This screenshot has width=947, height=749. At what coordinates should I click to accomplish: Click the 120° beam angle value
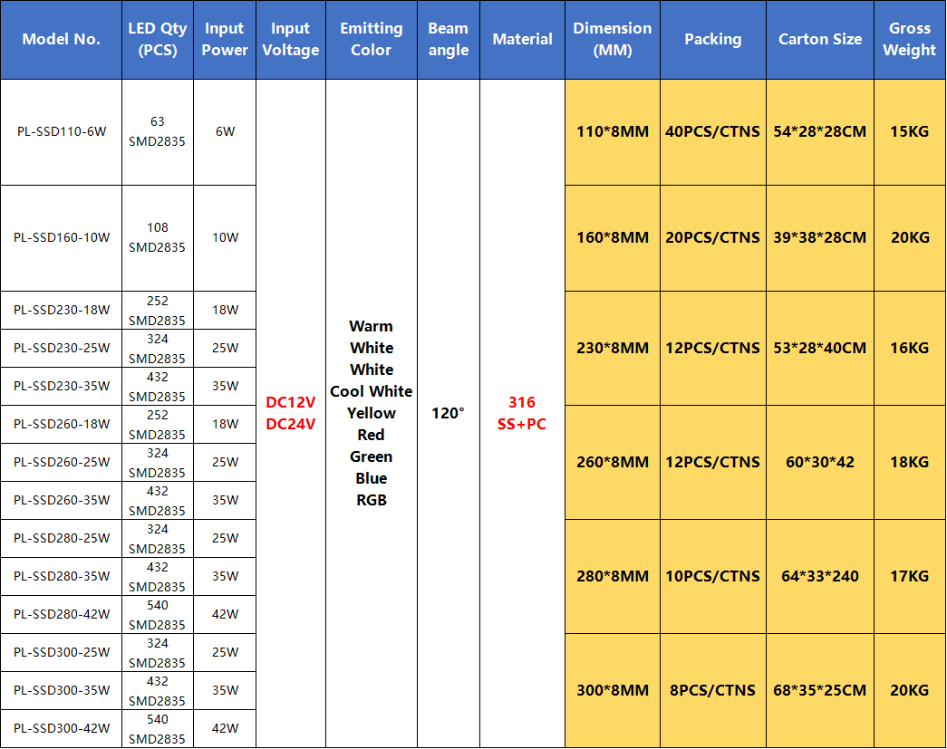coord(448,413)
